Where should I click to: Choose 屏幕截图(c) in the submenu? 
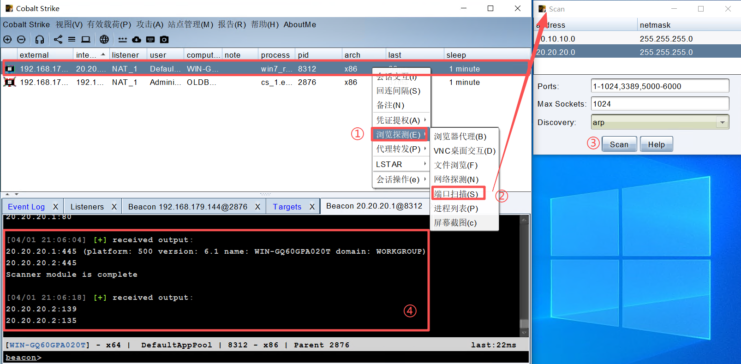tap(464, 223)
